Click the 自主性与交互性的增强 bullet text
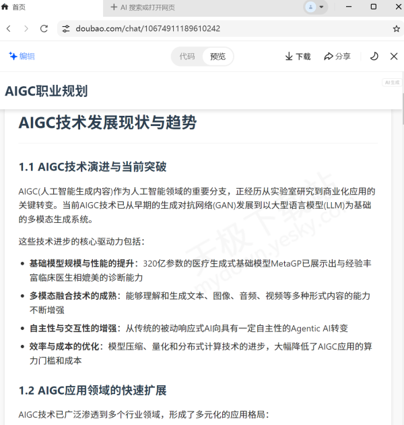404x425 pixels. pos(73,328)
